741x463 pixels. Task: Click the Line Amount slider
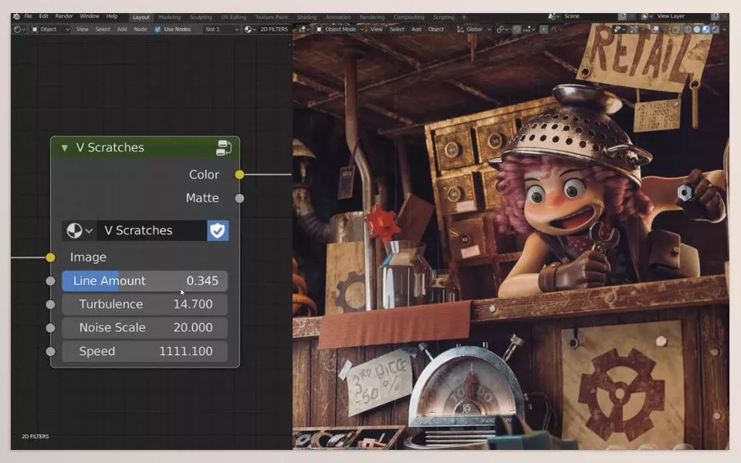point(144,281)
